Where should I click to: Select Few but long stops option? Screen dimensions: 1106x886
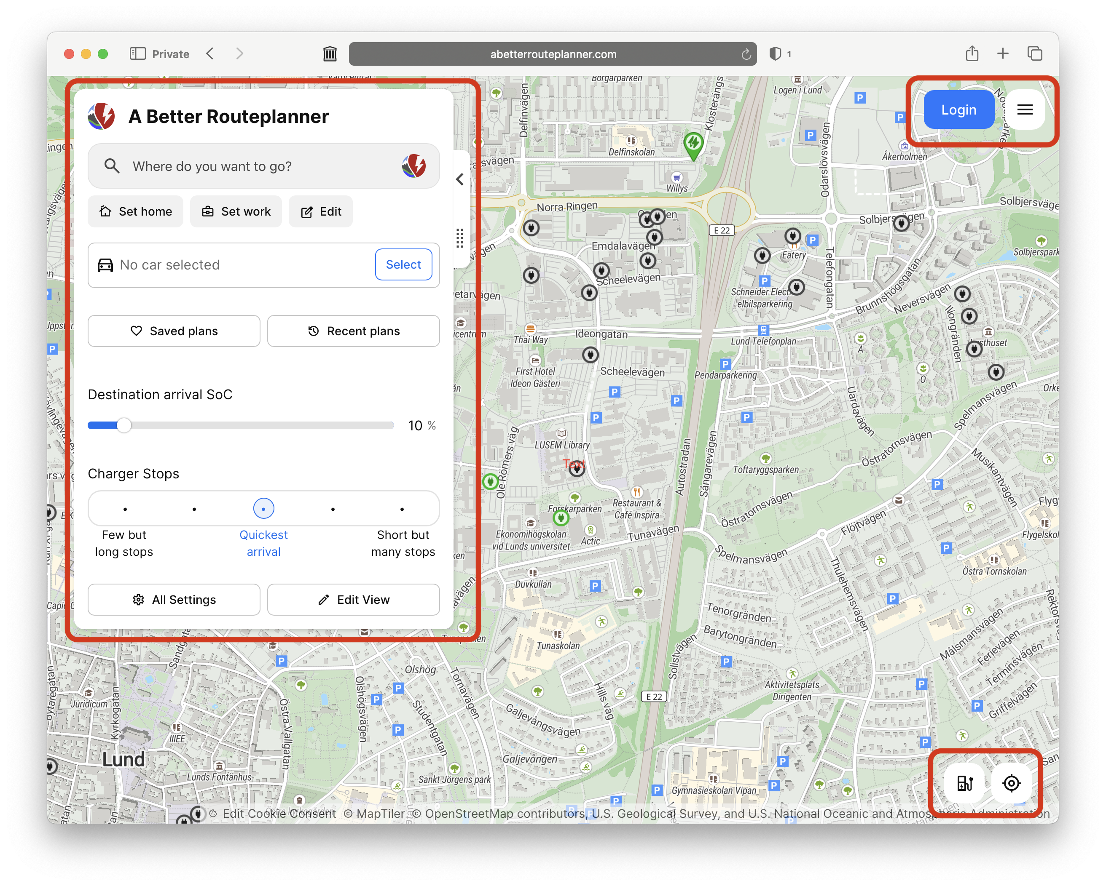(x=125, y=510)
